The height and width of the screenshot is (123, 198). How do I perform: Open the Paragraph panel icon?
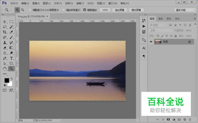coord(144,56)
